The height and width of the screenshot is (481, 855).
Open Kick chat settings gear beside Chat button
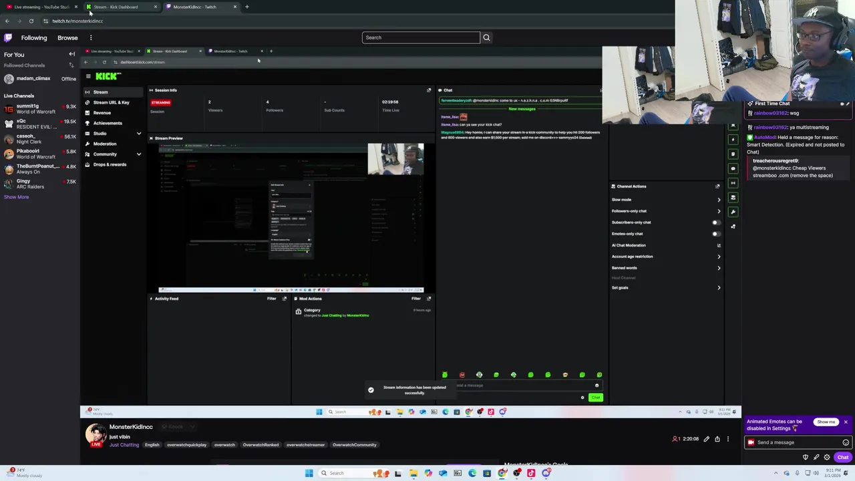pos(582,397)
